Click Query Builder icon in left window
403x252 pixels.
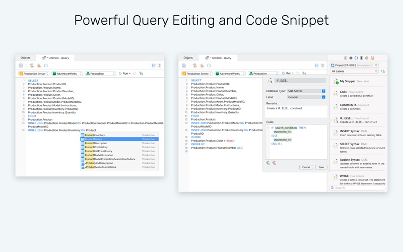pyautogui.click(x=32, y=66)
